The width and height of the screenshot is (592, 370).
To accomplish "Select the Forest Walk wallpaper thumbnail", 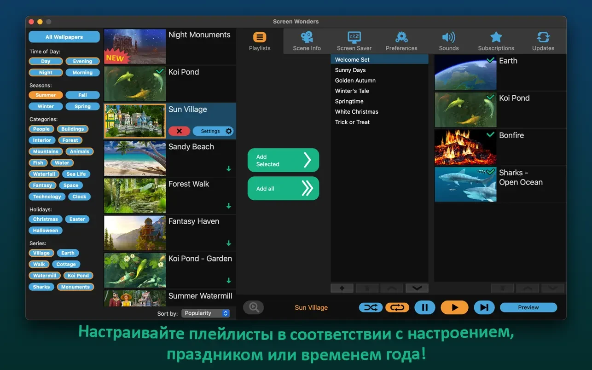I will click(135, 196).
